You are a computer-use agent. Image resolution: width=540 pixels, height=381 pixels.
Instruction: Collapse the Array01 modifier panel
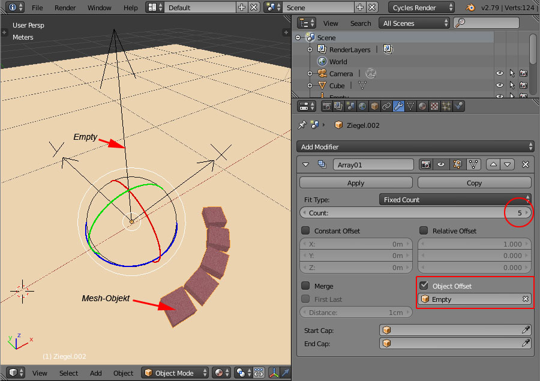(306, 164)
